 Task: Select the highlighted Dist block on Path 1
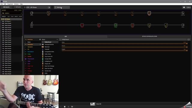click(x=149, y=13)
